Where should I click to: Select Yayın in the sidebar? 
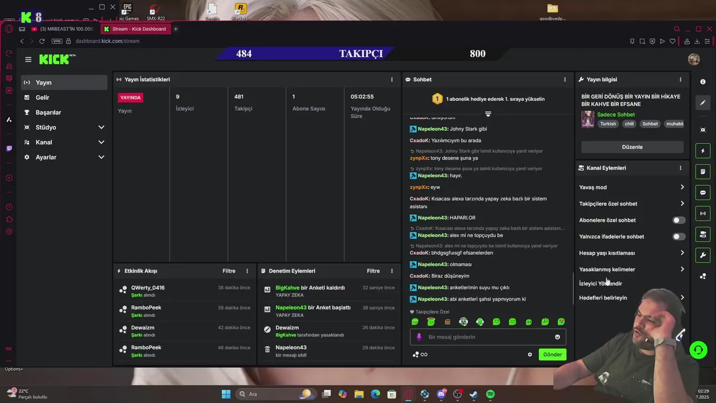65,82
